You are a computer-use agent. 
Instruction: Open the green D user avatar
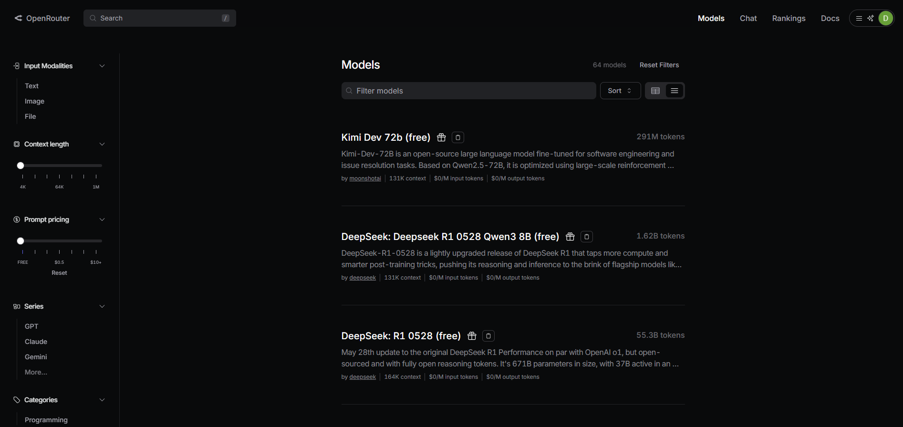[886, 18]
